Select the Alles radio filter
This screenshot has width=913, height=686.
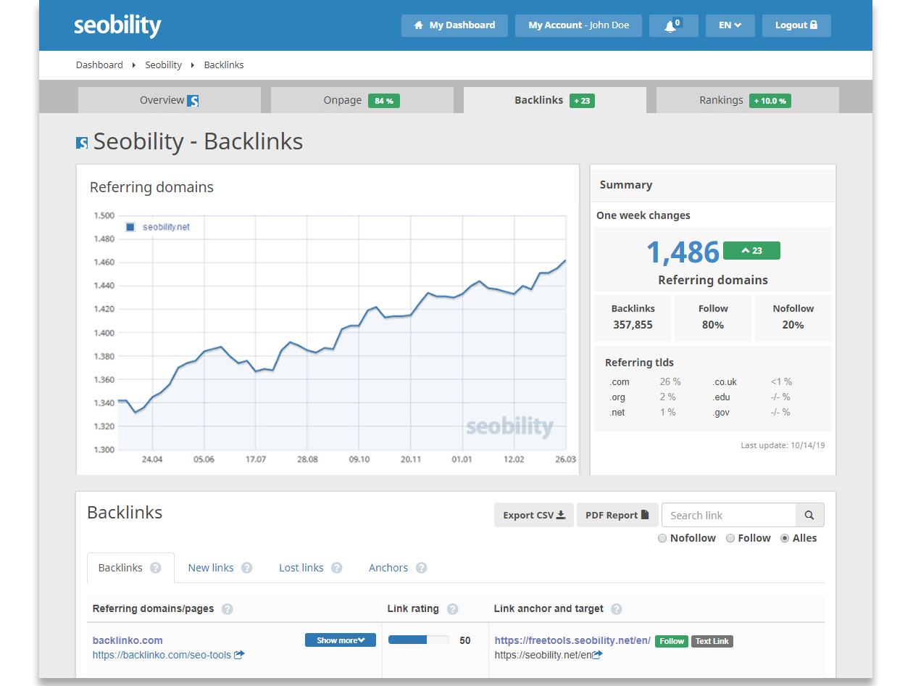point(785,538)
